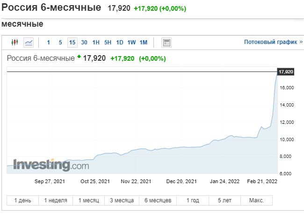The height and width of the screenshot is (214, 304).
Task: Select the area line chart icon
Action: pyautogui.click(x=29, y=43)
